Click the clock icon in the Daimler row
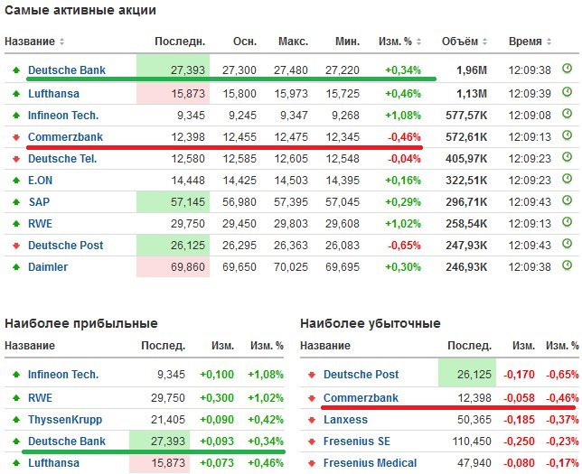The width and height of the screenshot is (582, 474). [567, 266]
